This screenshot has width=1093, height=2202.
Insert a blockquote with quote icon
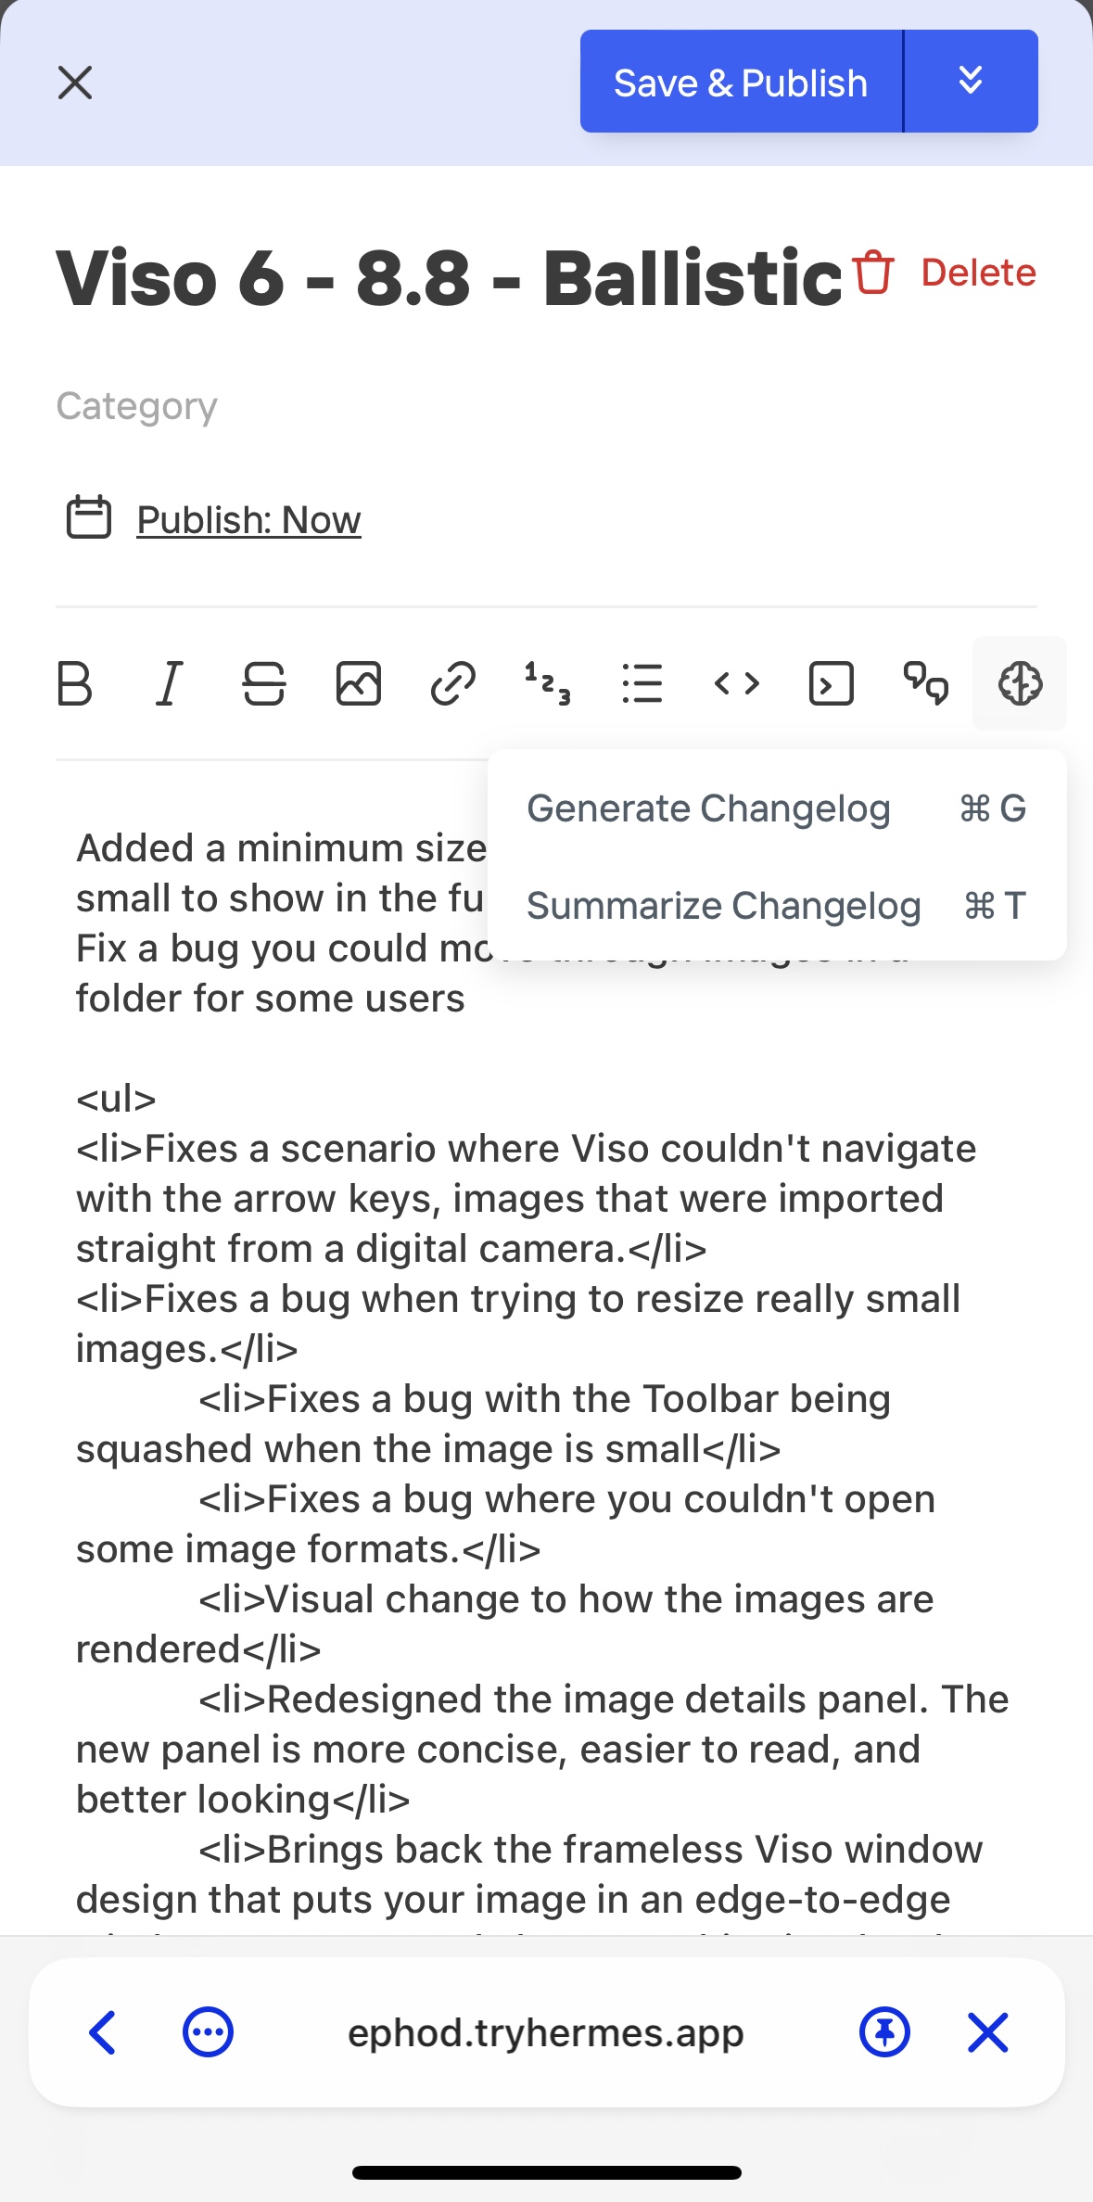click(926, 684)
